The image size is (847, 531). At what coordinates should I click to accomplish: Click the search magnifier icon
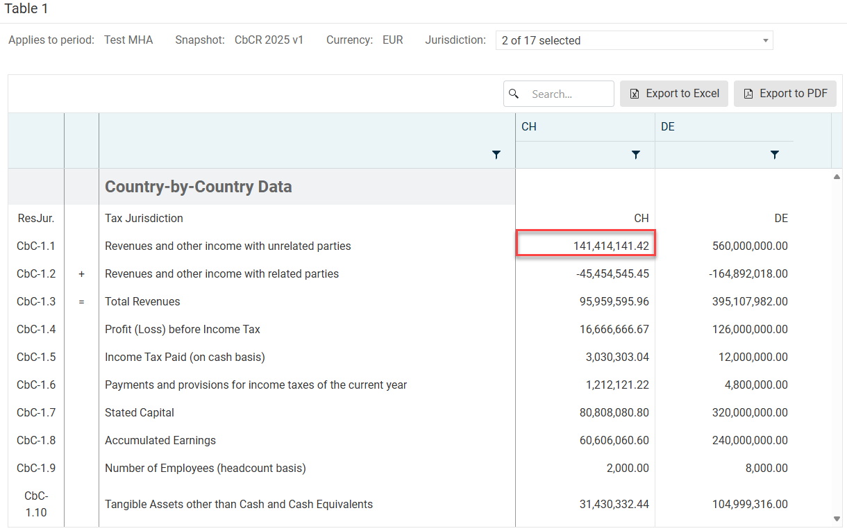click(x=514, y=94)
